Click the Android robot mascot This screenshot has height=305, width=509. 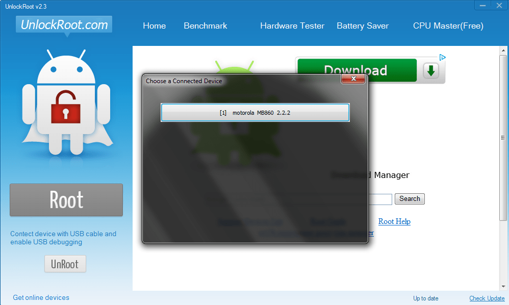[x=66, y=102]
